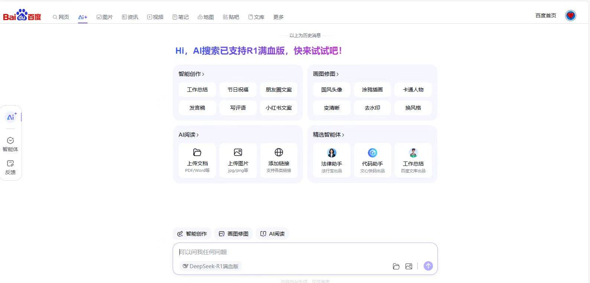Click the 小红书文案 button
Screen dimensions: 590x283
(x=279, y=108)
